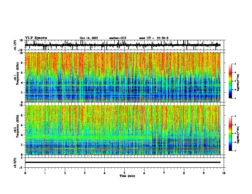The image size is (252, 194).
Task: Click the "start UT = 23:50:0" text
Action: [x=154, y=38]
